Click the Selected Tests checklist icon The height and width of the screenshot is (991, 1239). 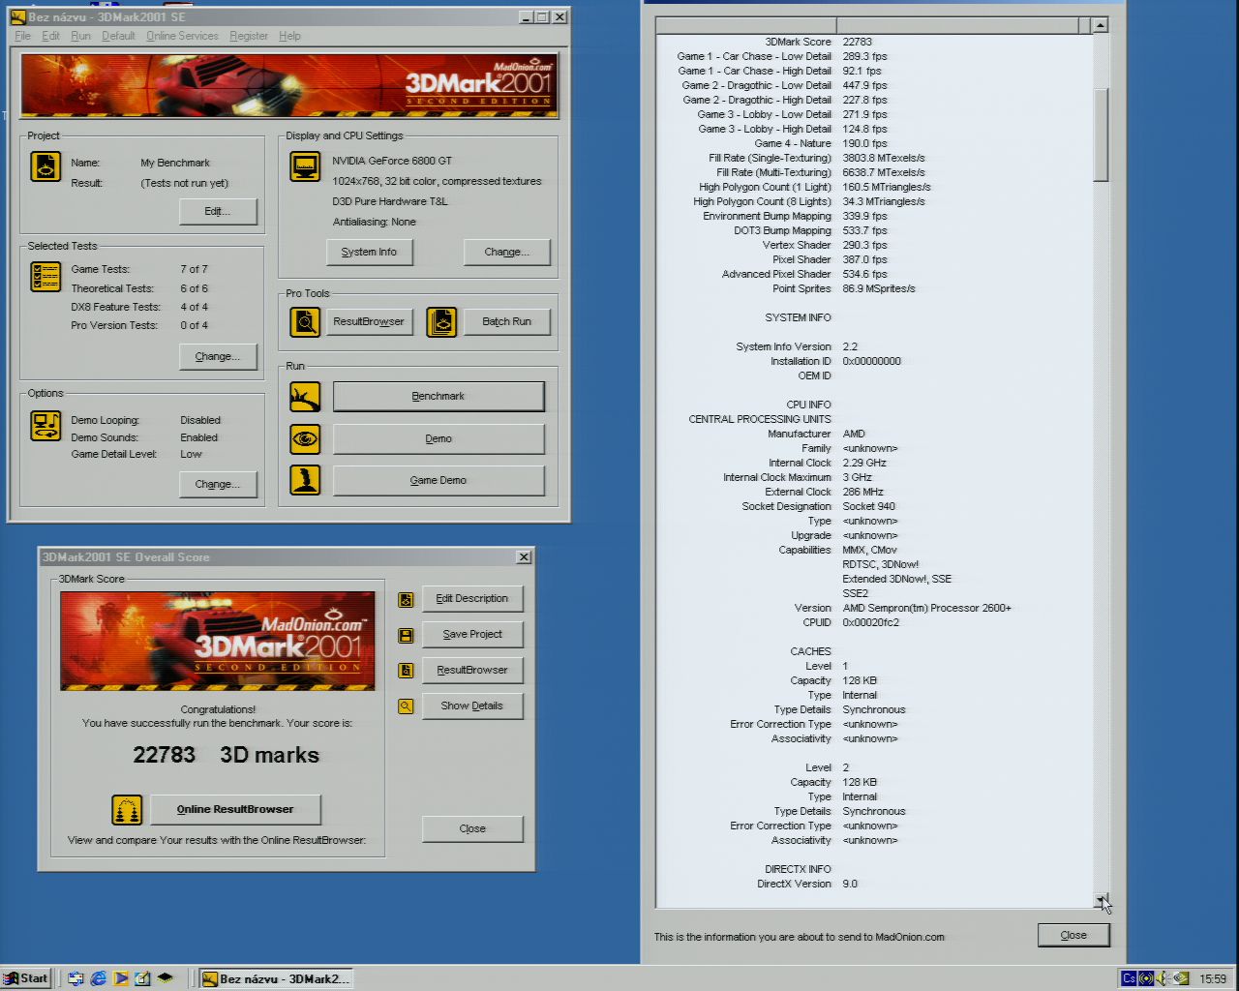[x=45, y=277]
